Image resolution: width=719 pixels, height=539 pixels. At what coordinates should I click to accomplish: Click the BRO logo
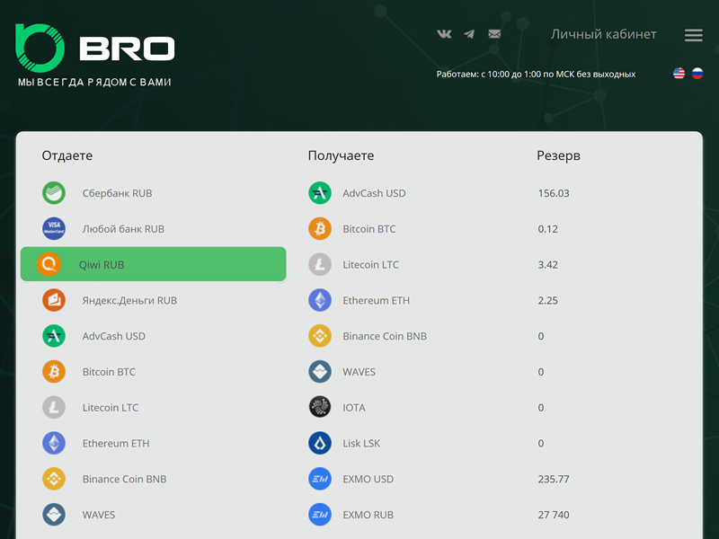click(95, 49)
